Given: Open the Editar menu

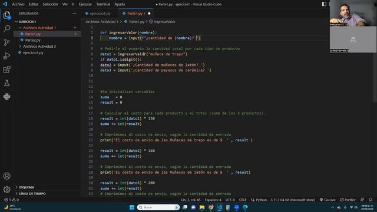Looking at the screenshot, I should (34, 4).
